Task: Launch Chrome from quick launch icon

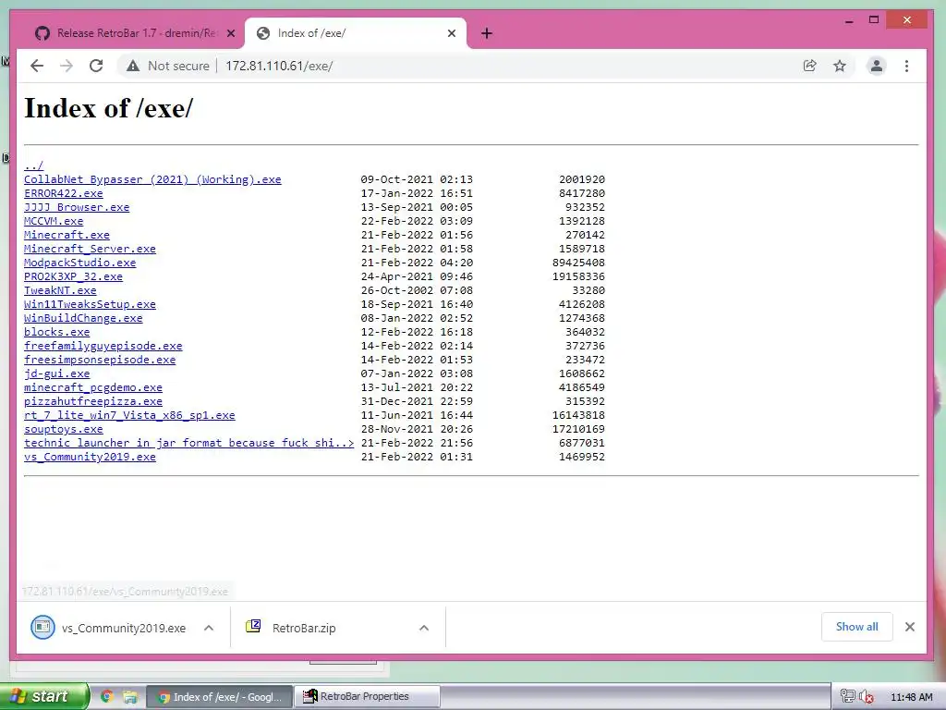Action: pos(107,697)
